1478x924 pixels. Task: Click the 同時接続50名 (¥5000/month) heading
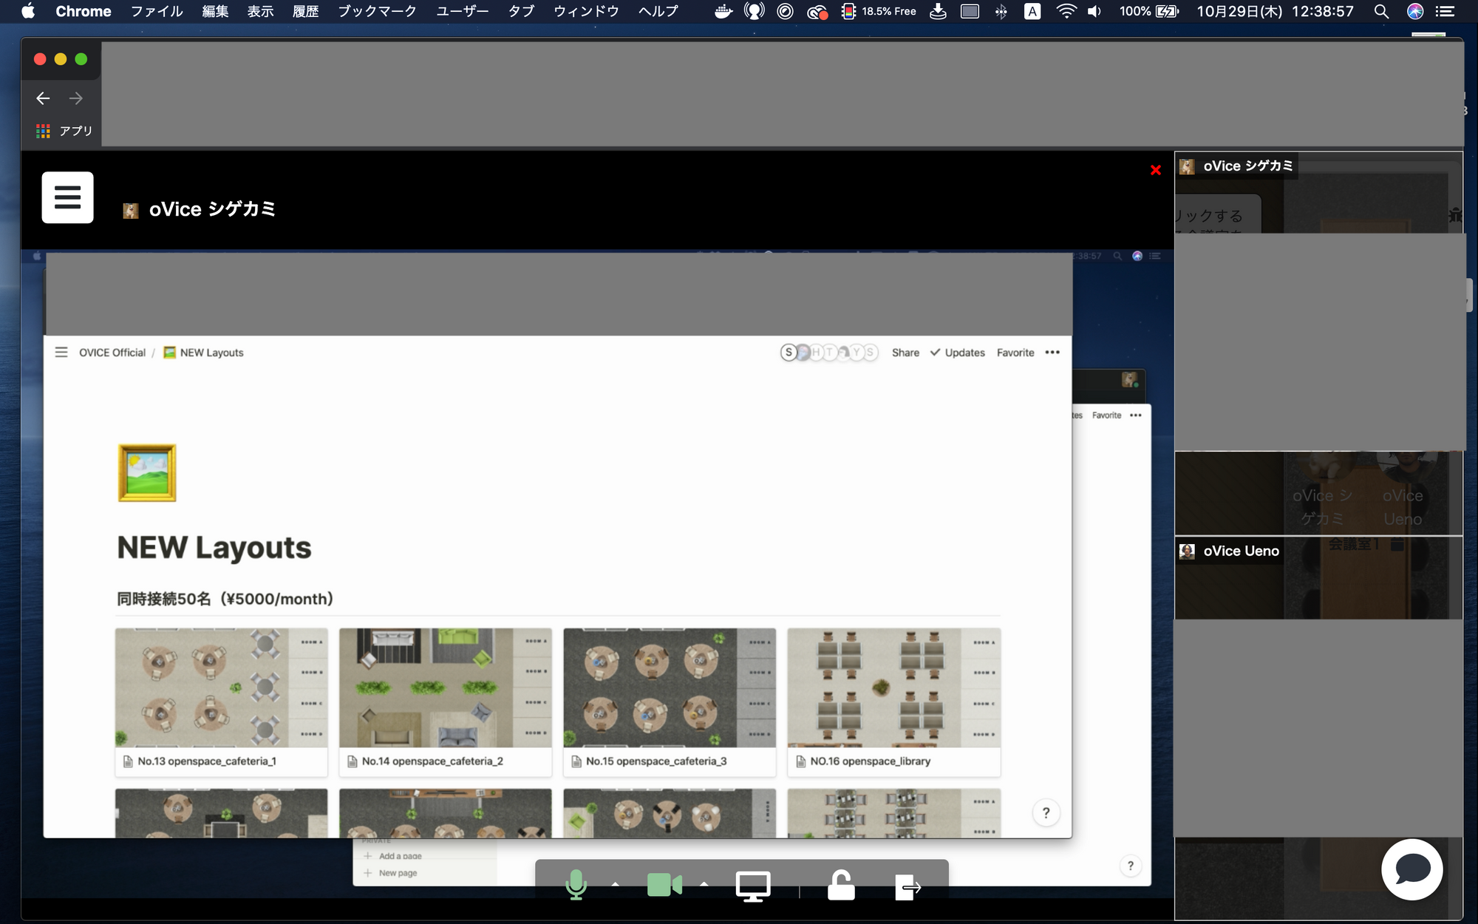point(225,599)
